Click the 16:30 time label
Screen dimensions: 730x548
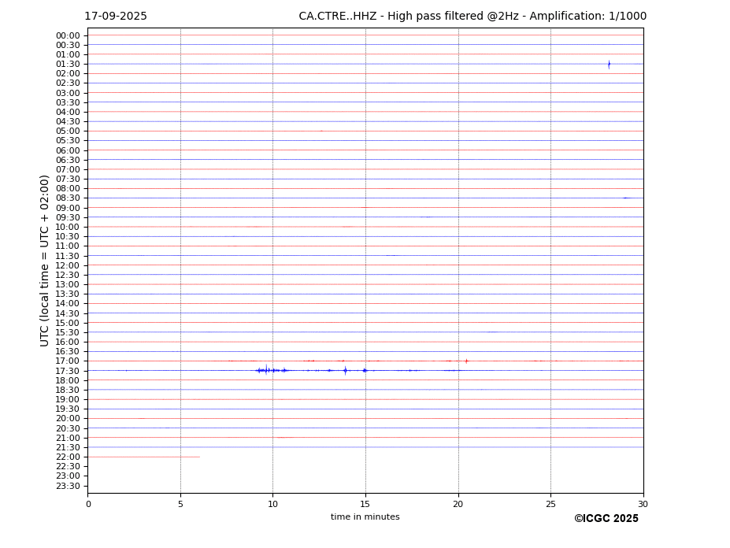68,351
